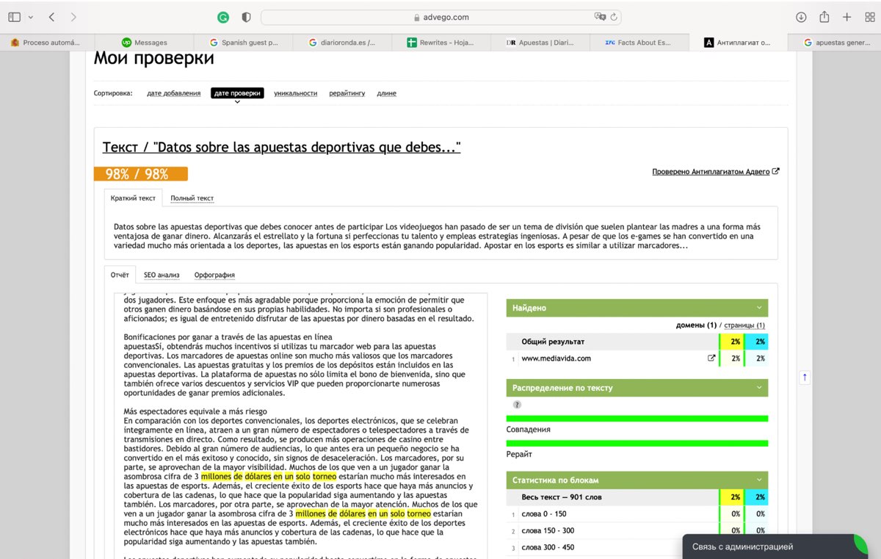Click external link icon next to mediavida.com

point(711,358)
